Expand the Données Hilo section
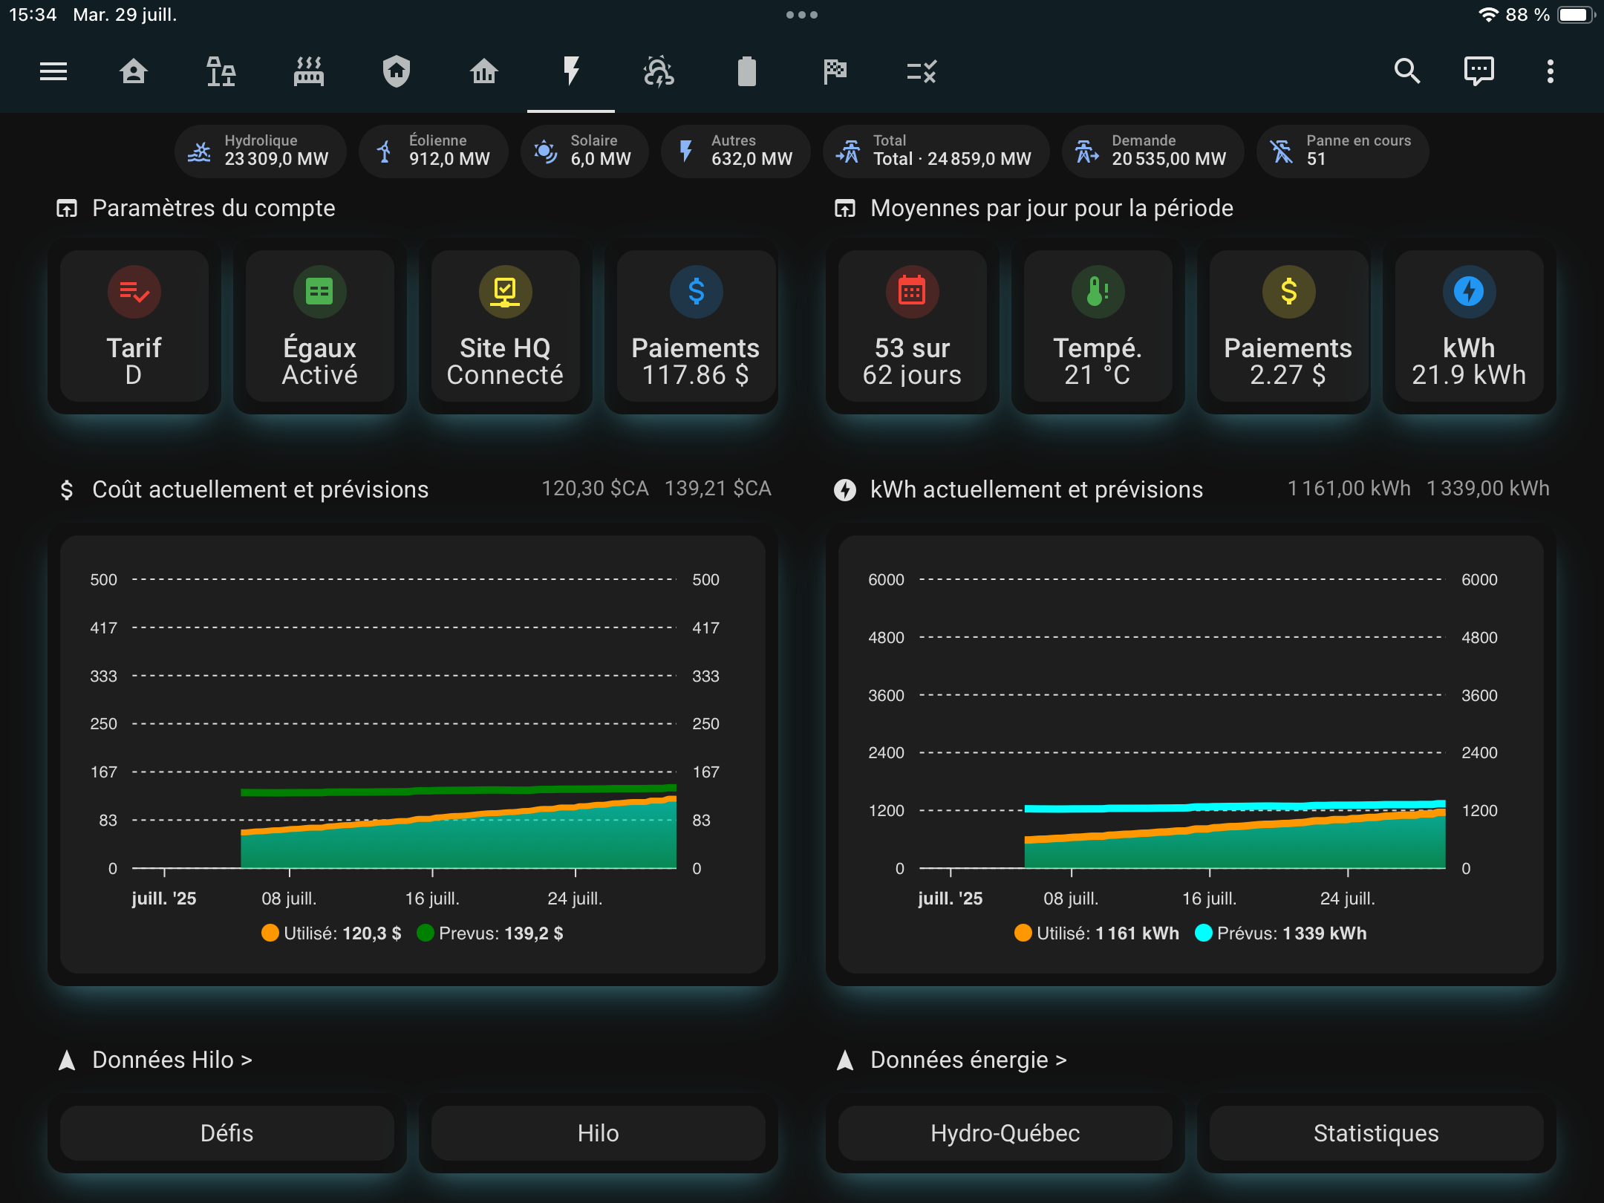The height and width of the screenshot is (1203, 1604). (172, 1060)
